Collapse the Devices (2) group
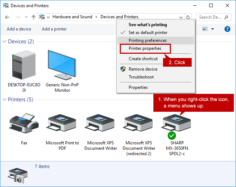This screenshot has height=187, width=236. [5, 42]
